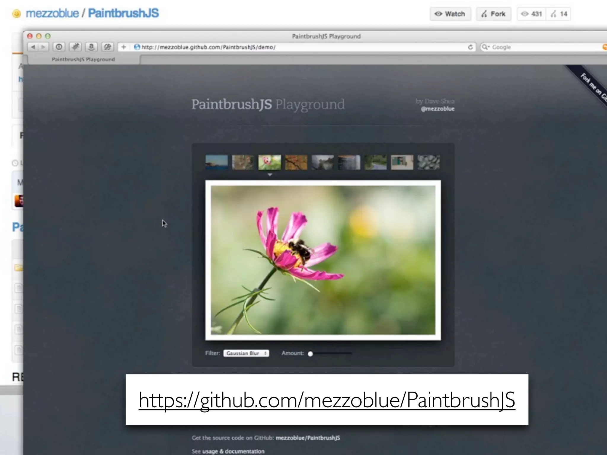Open the 14 forks count
Screen dimensions: 607x455
tap(559, 14)
